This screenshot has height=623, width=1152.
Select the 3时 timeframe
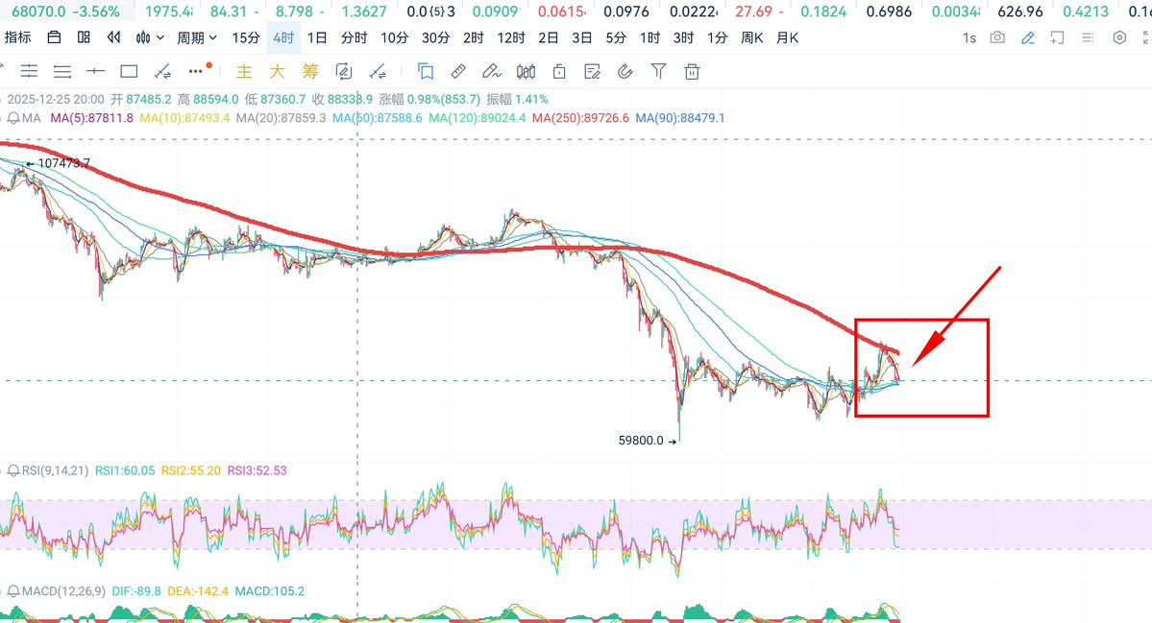(x=683, y=37)
